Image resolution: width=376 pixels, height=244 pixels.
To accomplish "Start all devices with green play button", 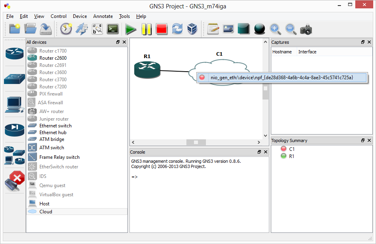I will (131, 29).
